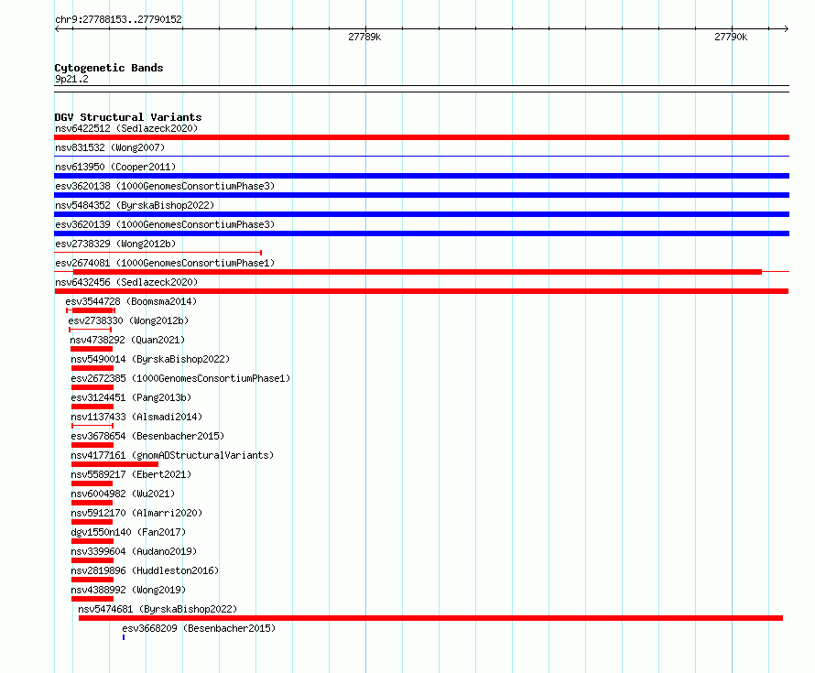Click the 9p21.2 band label

coord(71,79)
